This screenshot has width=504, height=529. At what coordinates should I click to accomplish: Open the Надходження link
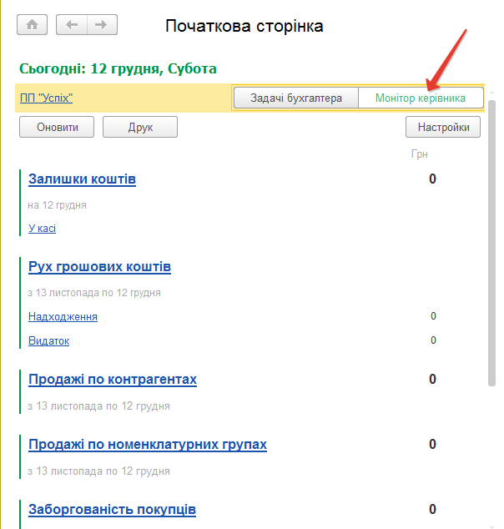coord(63,316)
